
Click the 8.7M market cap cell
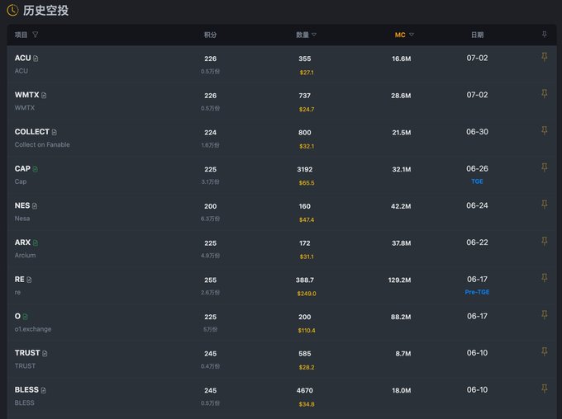403,354
